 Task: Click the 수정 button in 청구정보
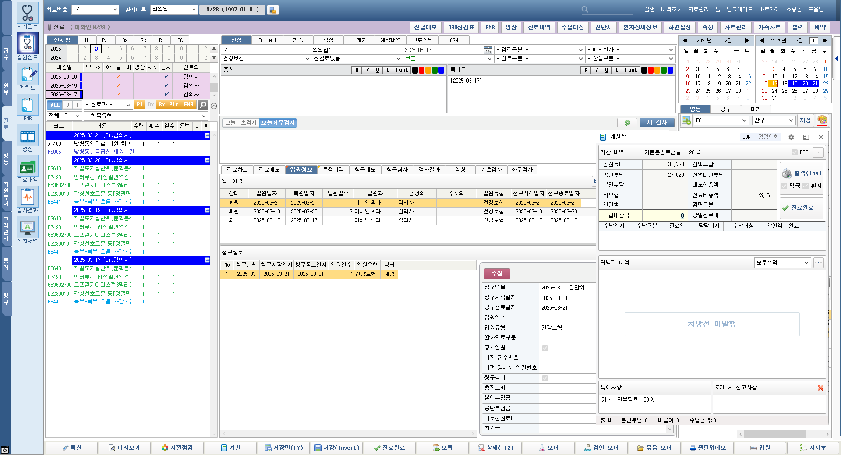pyautogui.click(x=497, y=273)
